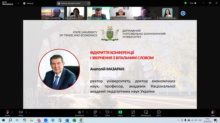Open the Participants panel
This screenshot has width=220, height=123.
[80, 113]
